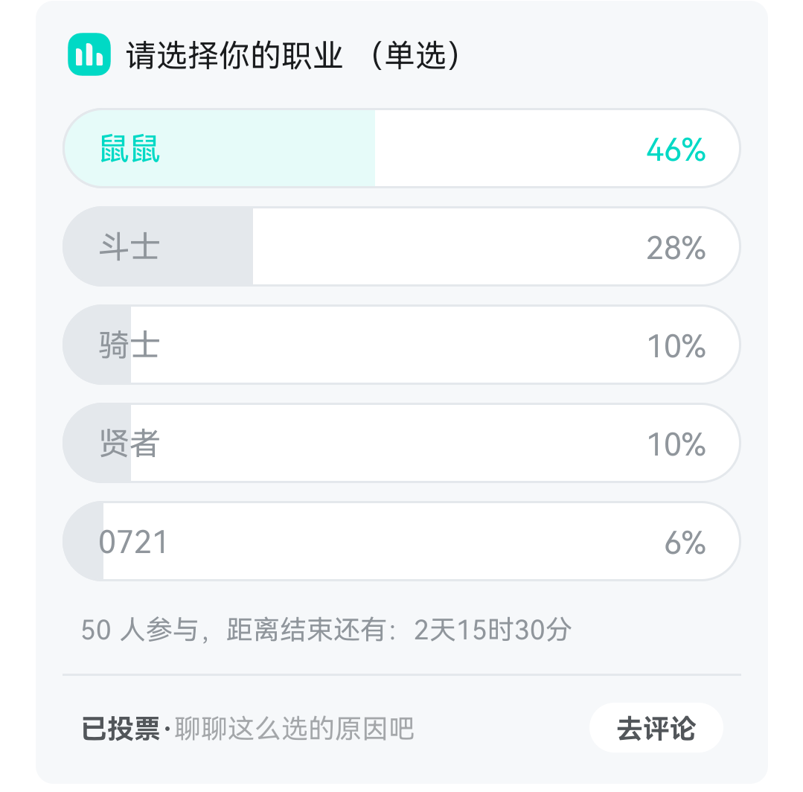Click the 50 人参与 participant count
This screenshot has height=792, width=803.
click(x=139, y=630)
